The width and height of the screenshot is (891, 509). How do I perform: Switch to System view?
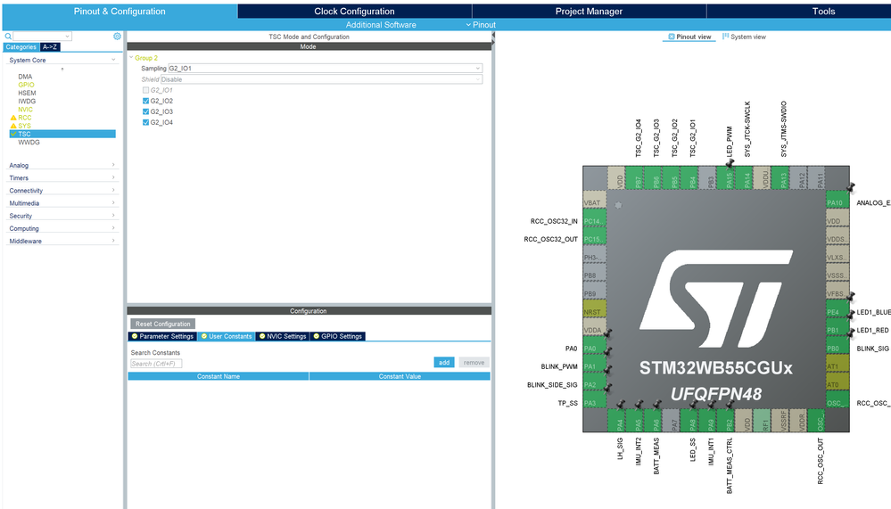(x=744, y=37)
